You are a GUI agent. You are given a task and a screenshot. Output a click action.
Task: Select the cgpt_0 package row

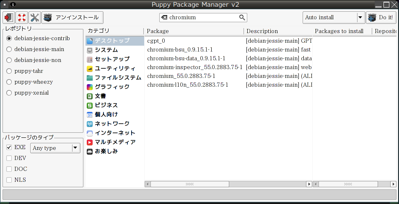(228, 41)
